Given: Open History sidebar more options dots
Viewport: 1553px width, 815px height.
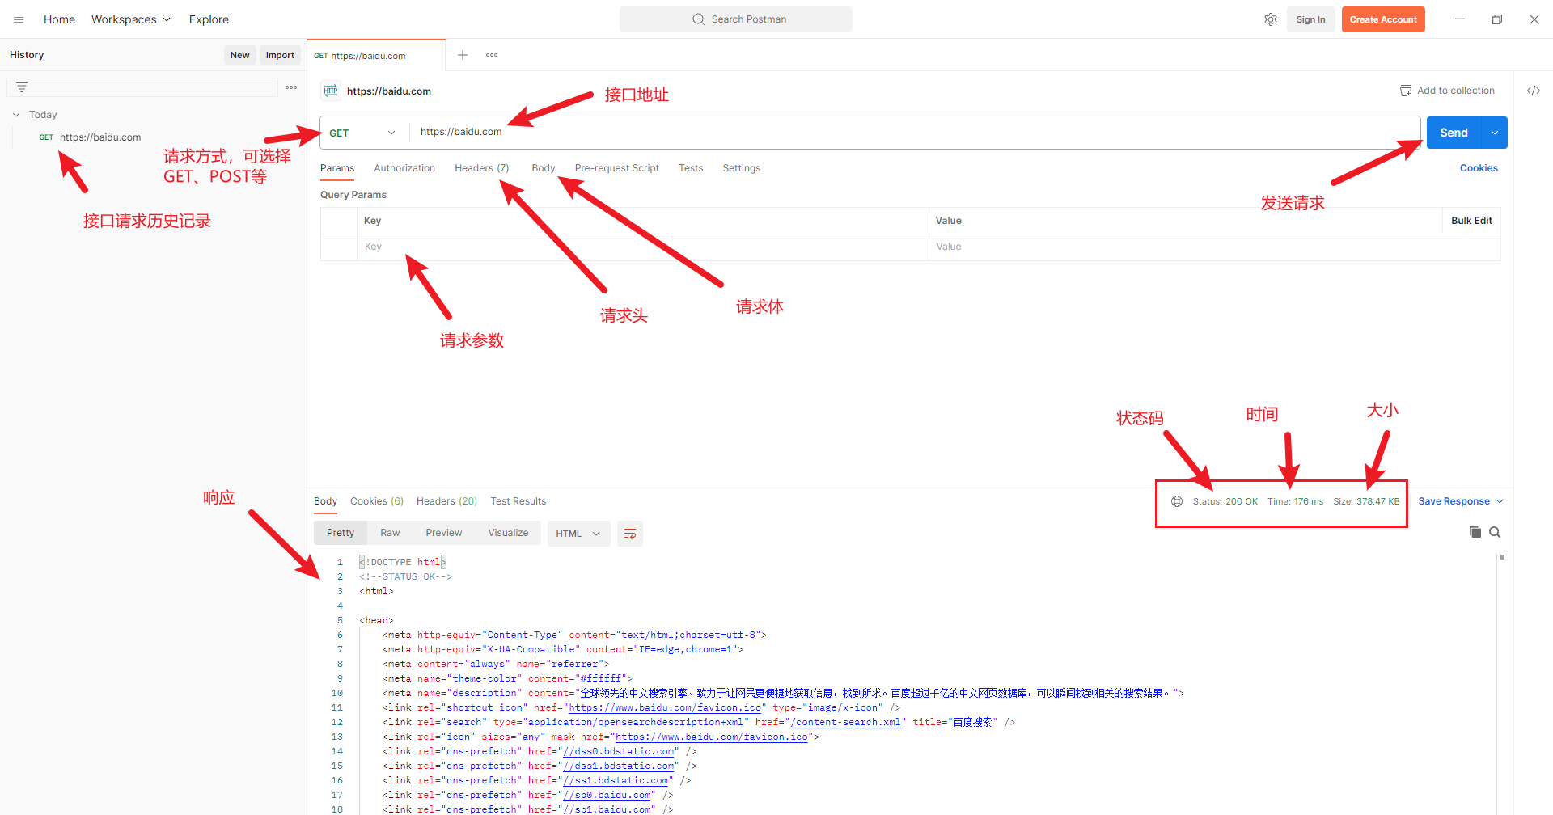Looking at the screenshot, I should 291,87.
